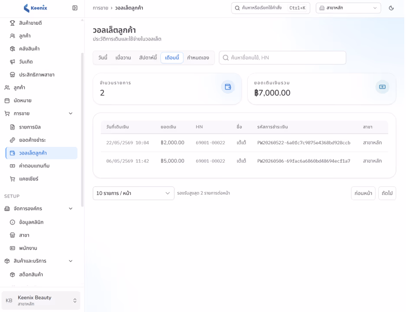The image size is (406, 312).
Task: Collapse สินค้าและบริการ section chevron
Action: [71, 261]
